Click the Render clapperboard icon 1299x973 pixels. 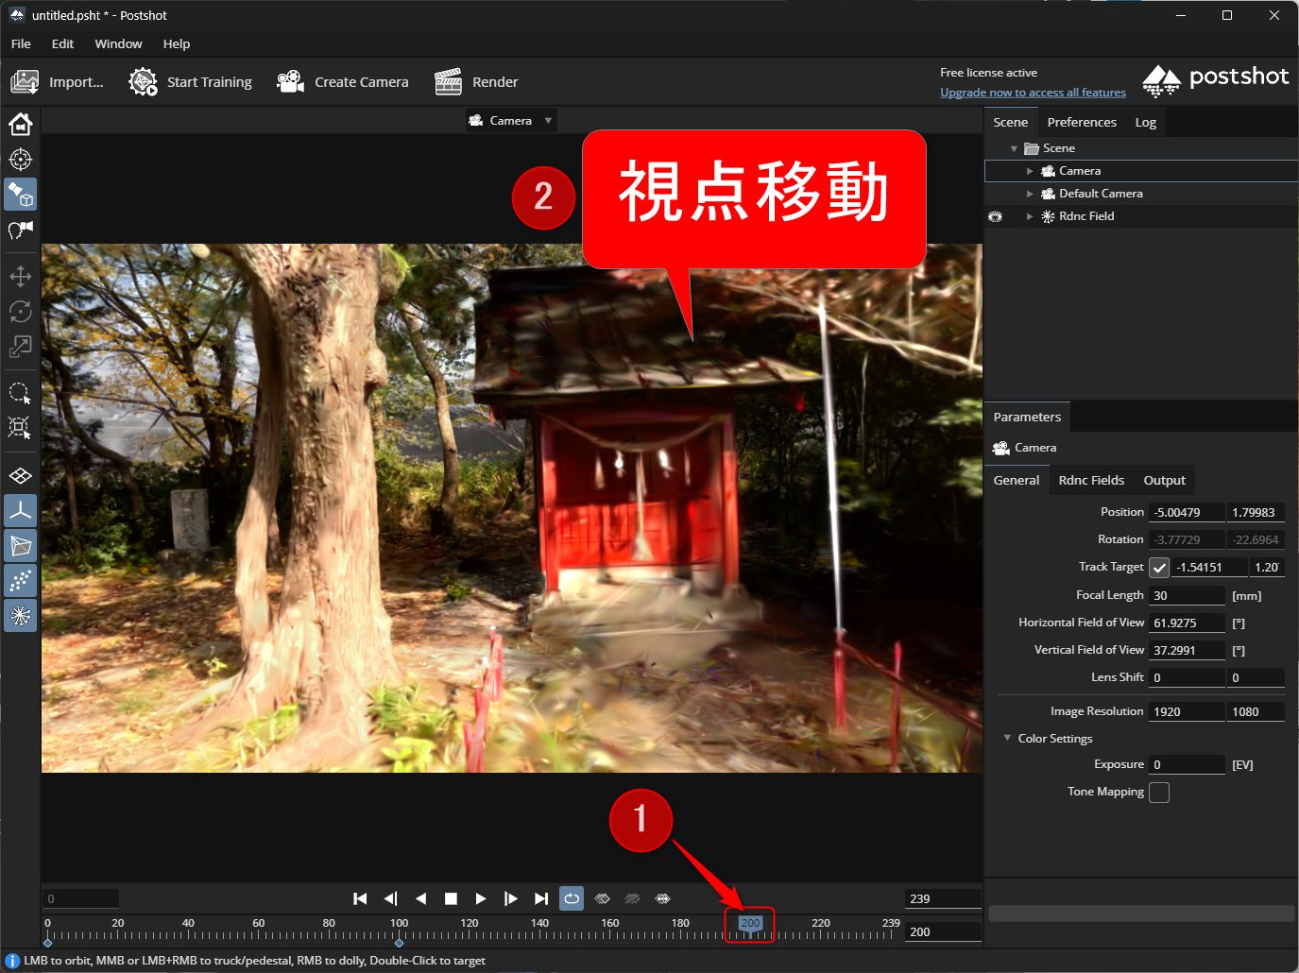click(448, 82)
